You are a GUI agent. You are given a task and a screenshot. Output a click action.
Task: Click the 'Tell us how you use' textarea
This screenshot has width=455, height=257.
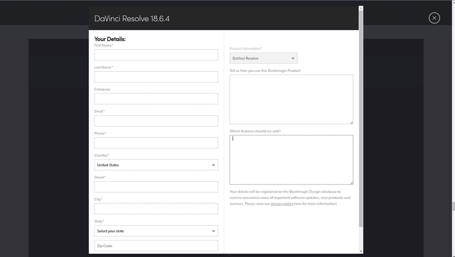pos(291,99)
